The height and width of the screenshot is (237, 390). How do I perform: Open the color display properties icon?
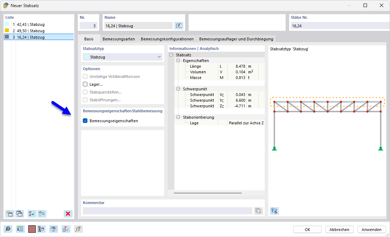[x=41, y=229]
